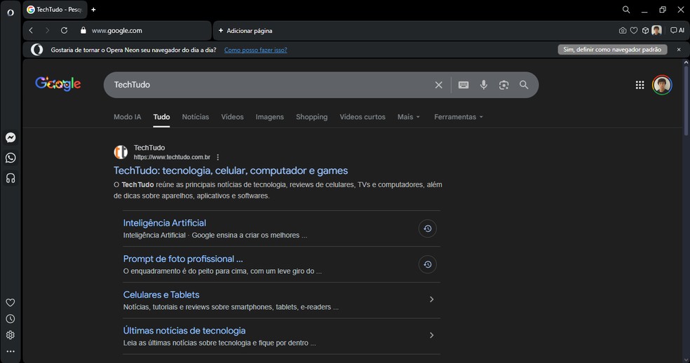This screenshot has height=363, width=690.
Task: View site security lock info
Action: point(83,30)
